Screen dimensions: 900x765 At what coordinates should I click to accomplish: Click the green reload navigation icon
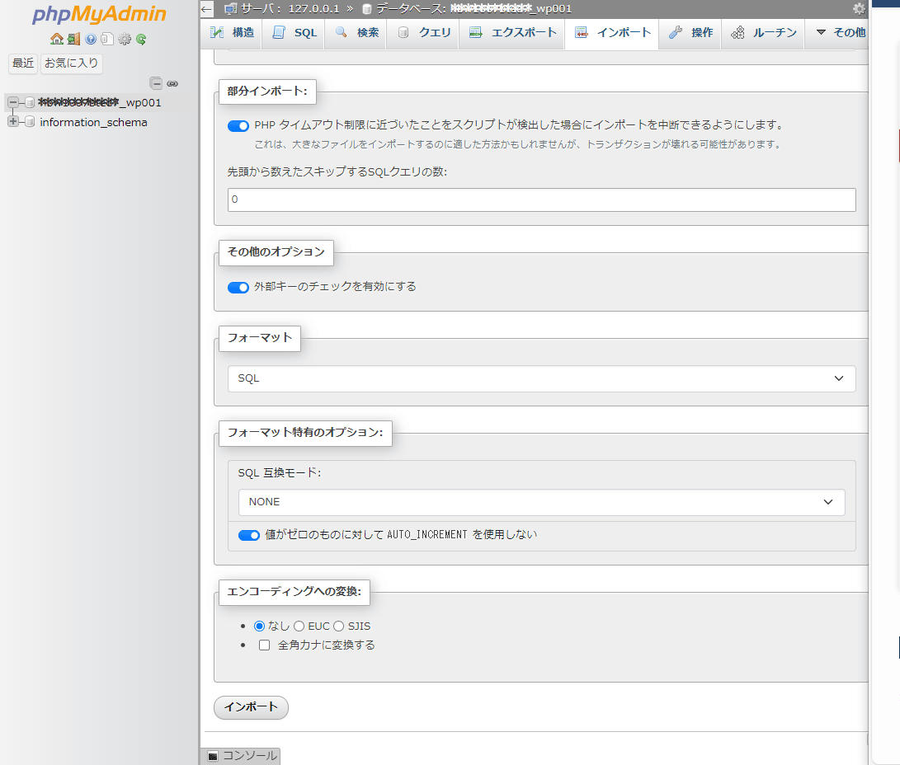(x=141, y=39)
